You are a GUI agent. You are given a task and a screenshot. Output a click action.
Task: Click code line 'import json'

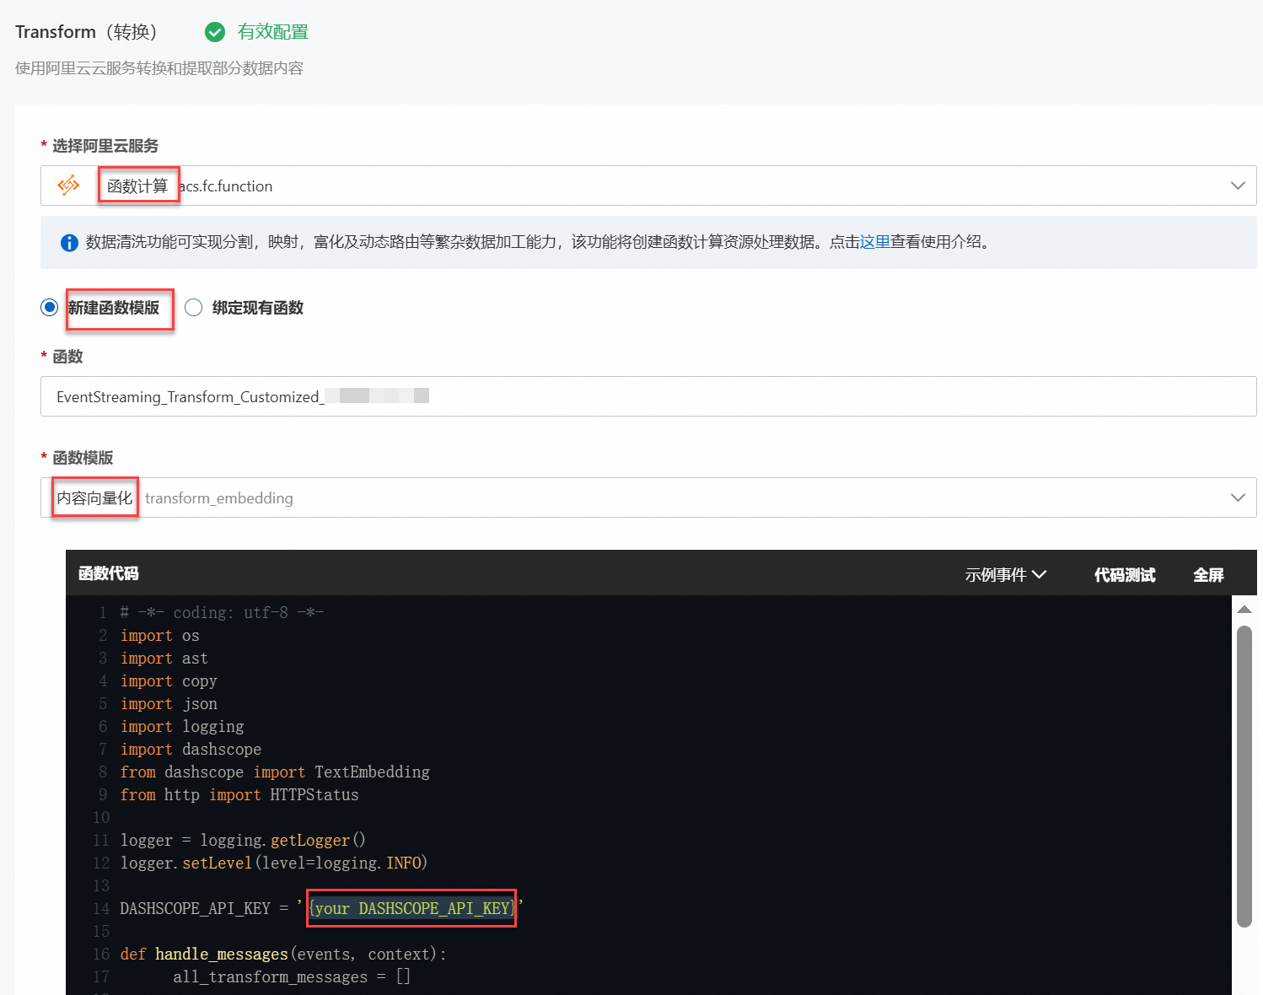click(x=169, y=703)
